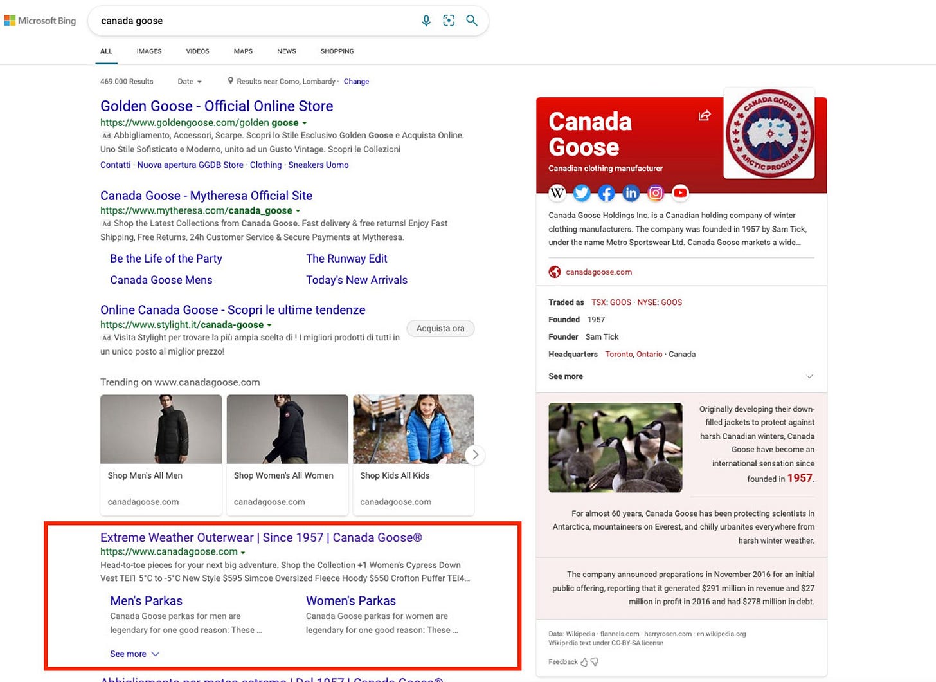
Task: Open Canada Goose Twitter profile icon
Action: tap(582, 192)
